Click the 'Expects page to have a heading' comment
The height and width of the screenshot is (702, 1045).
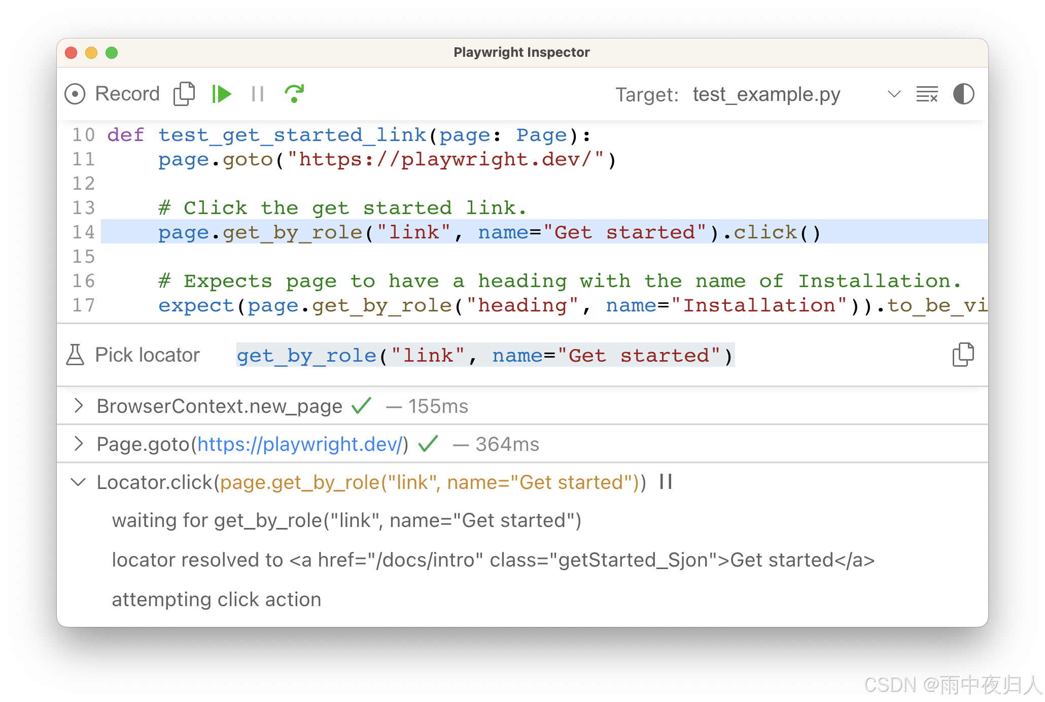tap(560, 281)
